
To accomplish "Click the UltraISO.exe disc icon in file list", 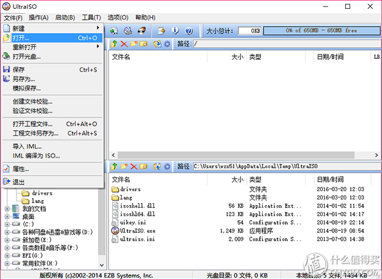I will coord(115,230).
